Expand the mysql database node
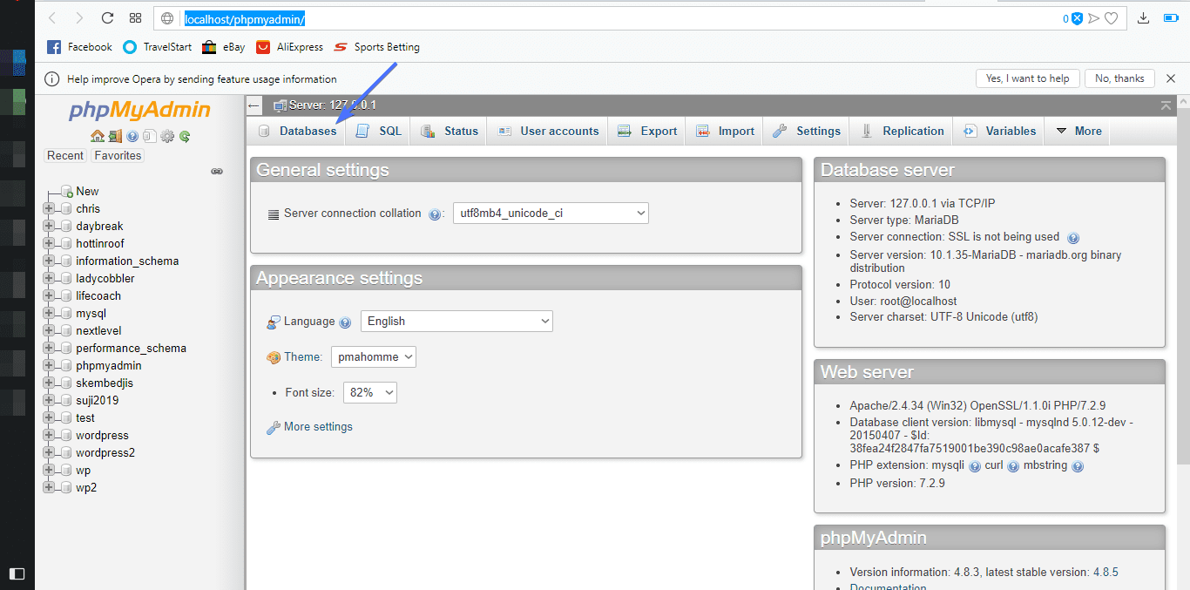 (49, 314)
